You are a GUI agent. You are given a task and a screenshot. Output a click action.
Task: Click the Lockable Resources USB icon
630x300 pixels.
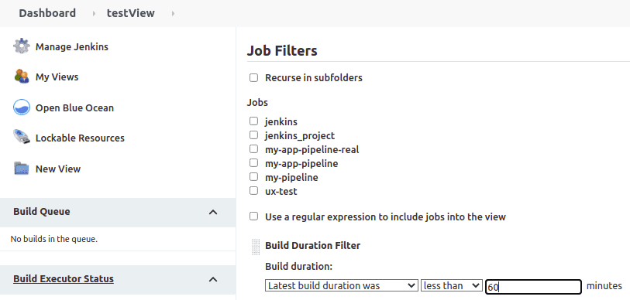[21, 137]
